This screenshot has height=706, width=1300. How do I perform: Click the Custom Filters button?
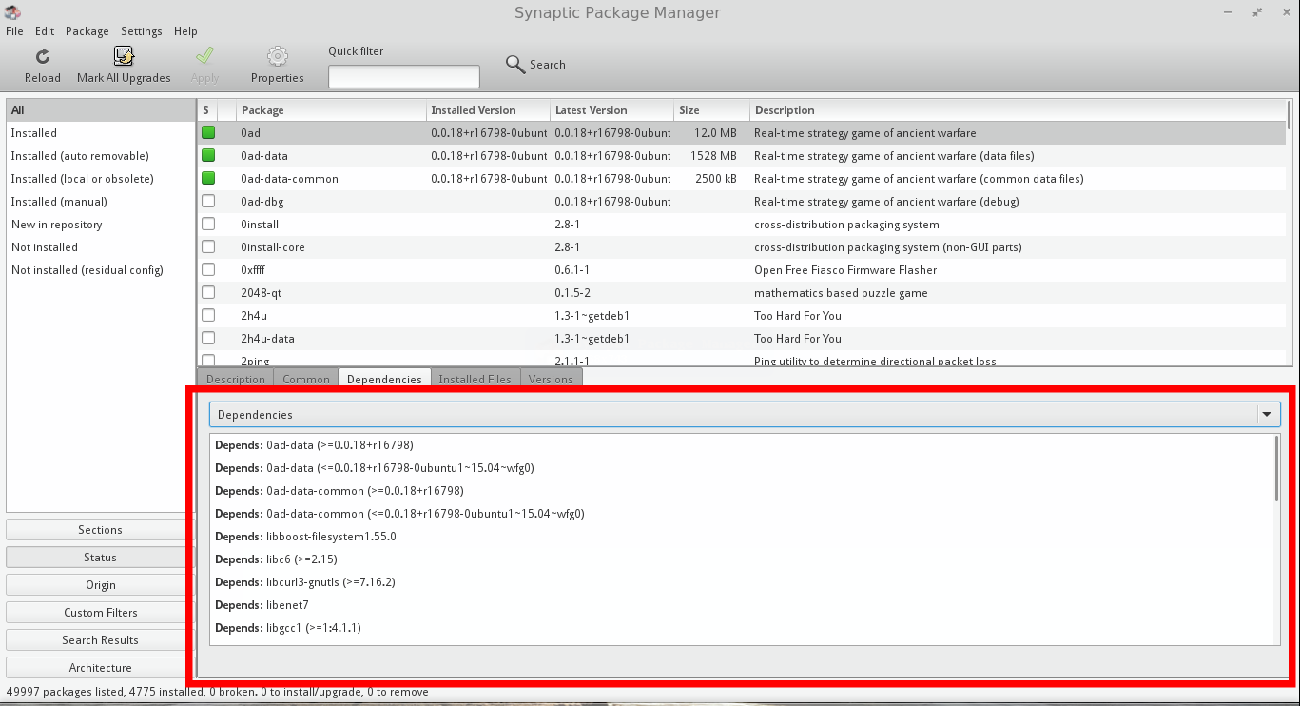pyautogui.click(x=100, y=613)
